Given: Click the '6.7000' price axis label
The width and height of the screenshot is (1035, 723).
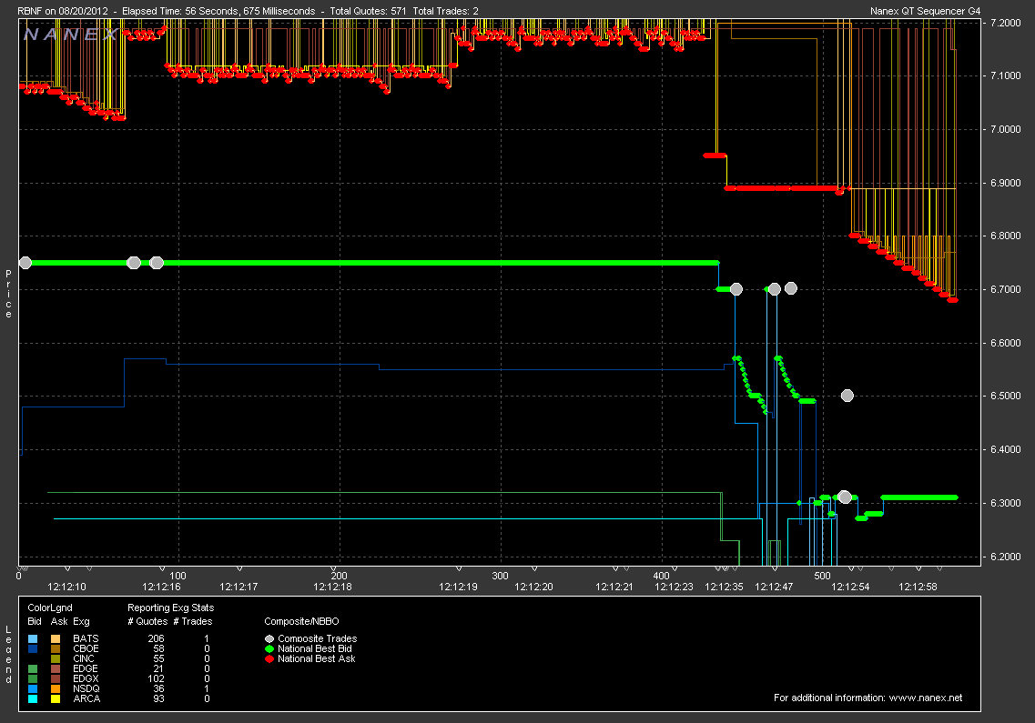Looking at the screenshot, I should (1005, 289).
